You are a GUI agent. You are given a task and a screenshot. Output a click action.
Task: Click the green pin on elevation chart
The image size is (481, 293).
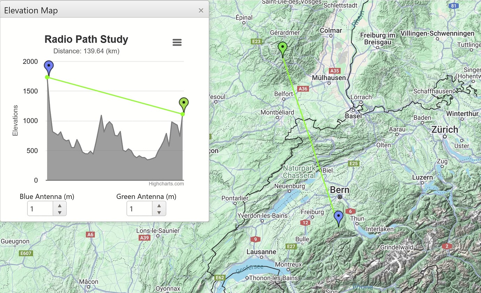(x=184, y=104)
